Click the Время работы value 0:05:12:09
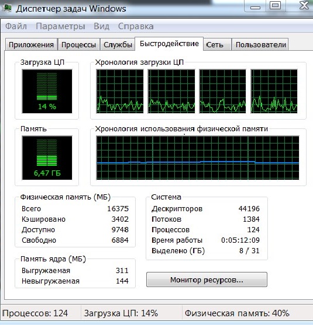This screenshot has height=325, width=313. click(x=240, y=240)
